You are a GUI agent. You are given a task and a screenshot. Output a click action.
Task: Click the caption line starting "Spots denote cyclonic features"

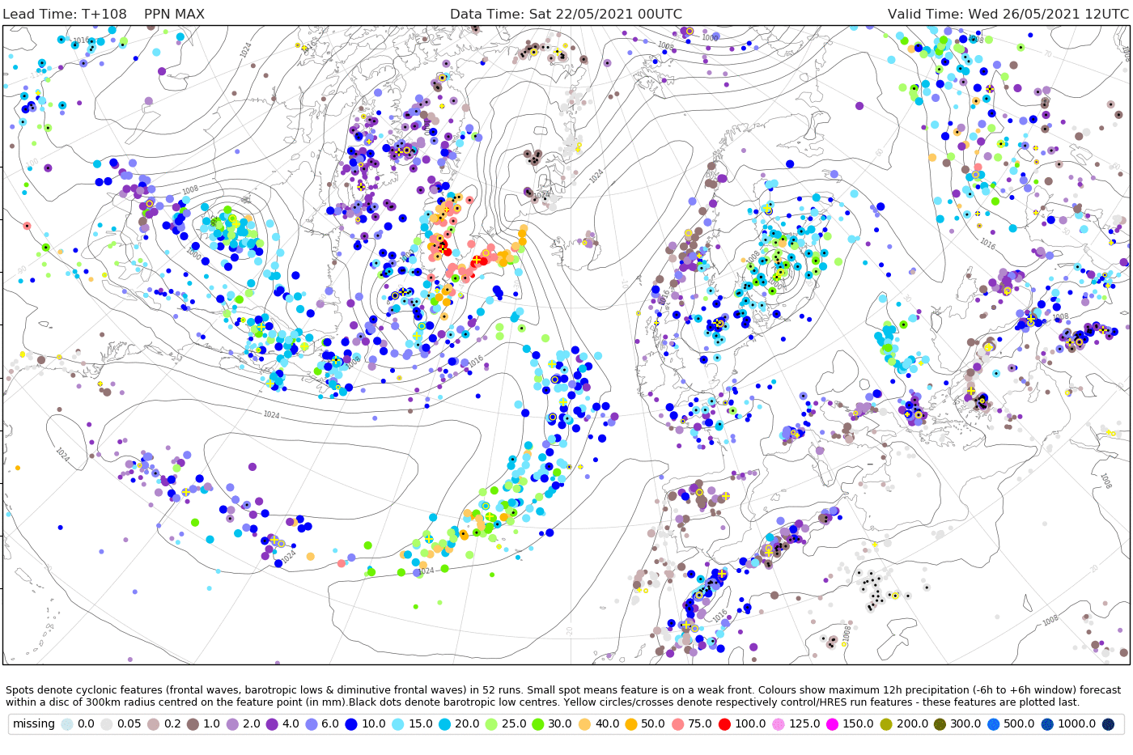[x=563, y=690]
